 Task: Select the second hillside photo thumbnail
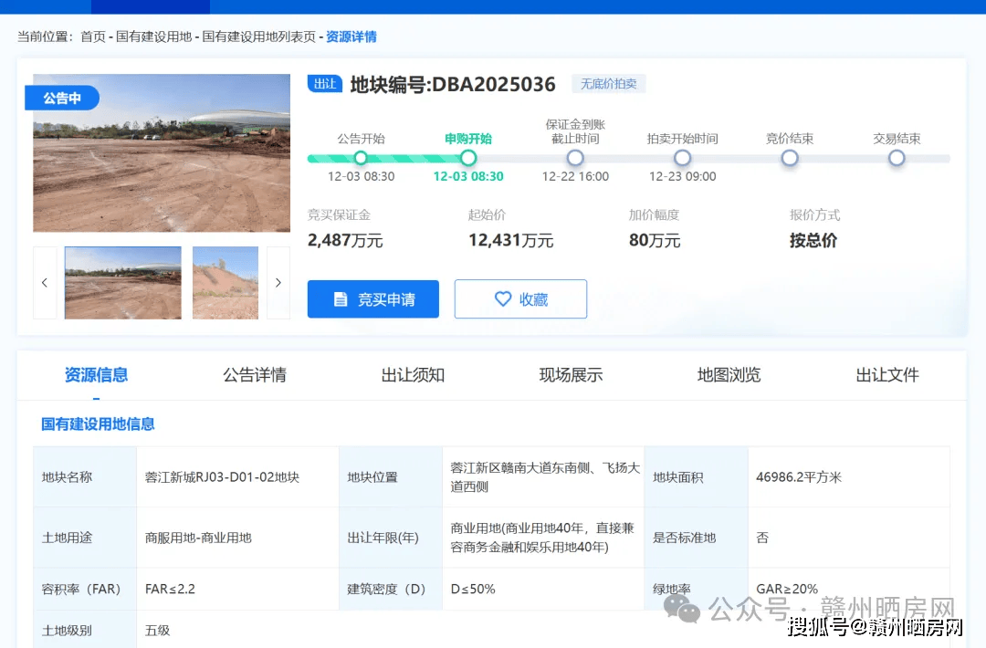click(x=226, y=283)
